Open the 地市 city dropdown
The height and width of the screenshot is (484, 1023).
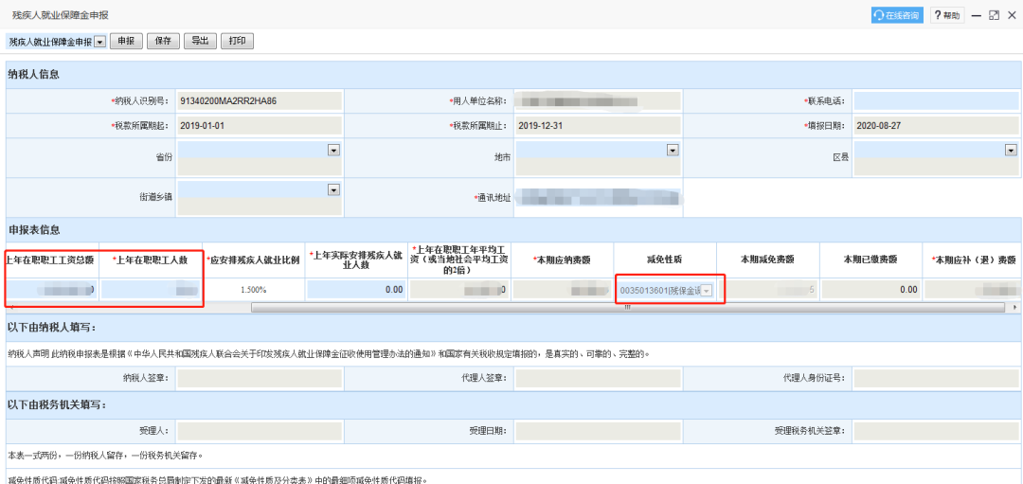[x=672, y=150]
